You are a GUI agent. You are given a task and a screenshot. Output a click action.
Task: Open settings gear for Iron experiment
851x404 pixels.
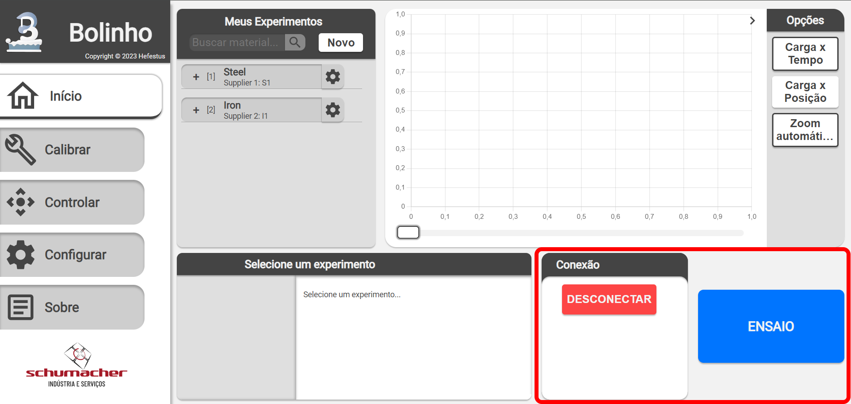[x=333, y=110]
